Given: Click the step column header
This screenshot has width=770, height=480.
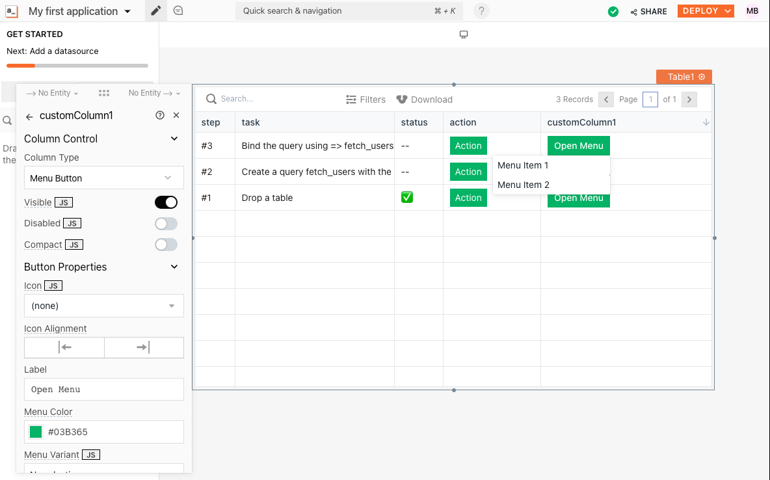Looking at the screenshot, I should (215, 122).
